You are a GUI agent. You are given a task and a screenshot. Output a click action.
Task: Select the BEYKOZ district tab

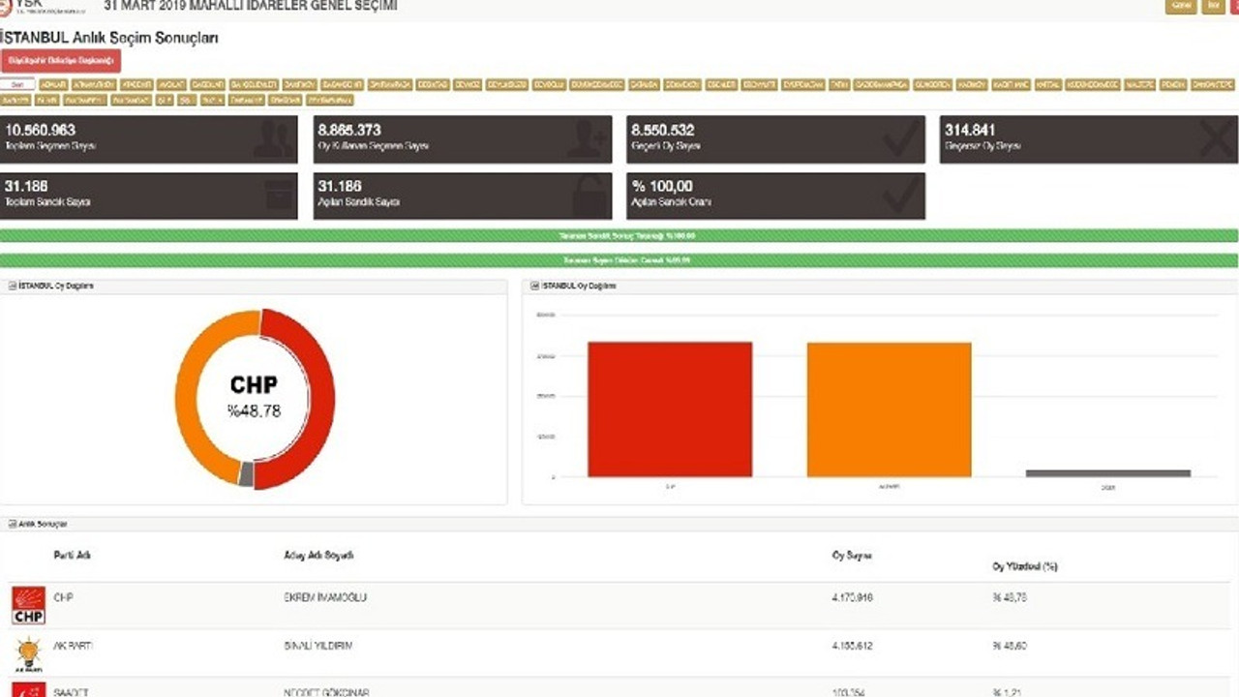[468, 85]
